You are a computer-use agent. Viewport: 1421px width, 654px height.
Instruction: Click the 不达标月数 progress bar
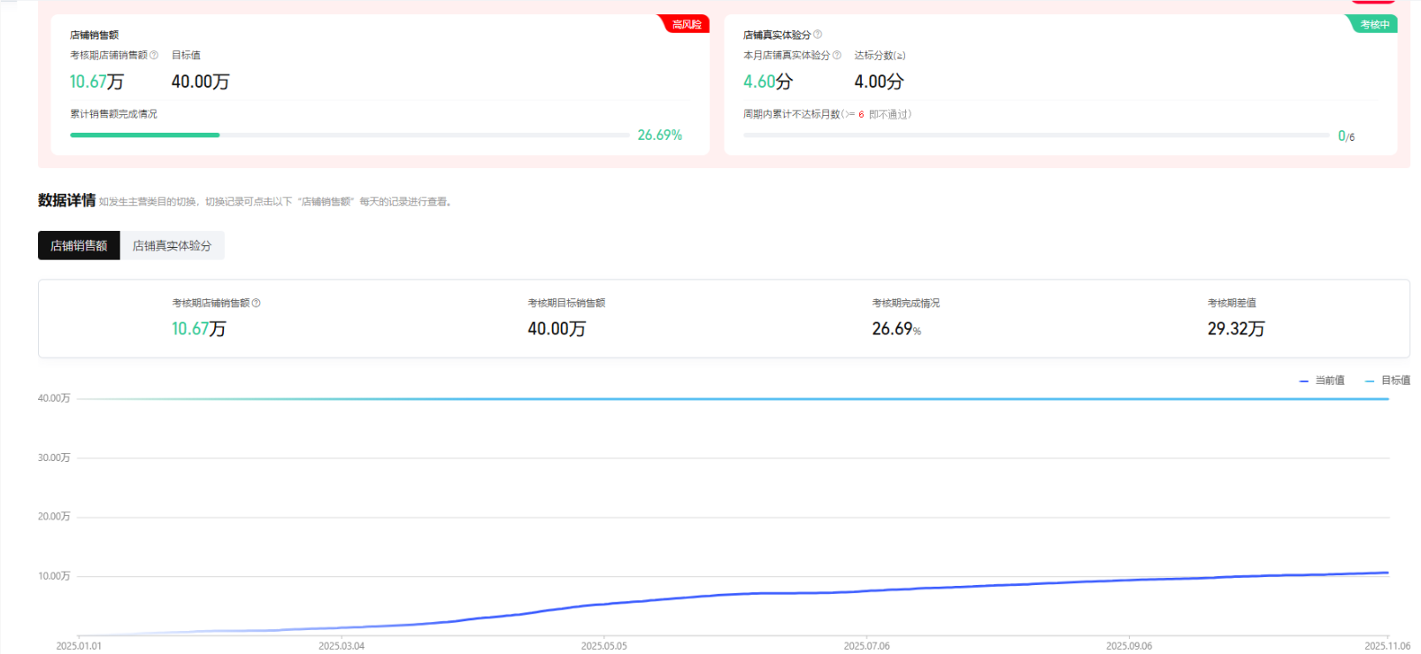click(x=1035, y=135)
